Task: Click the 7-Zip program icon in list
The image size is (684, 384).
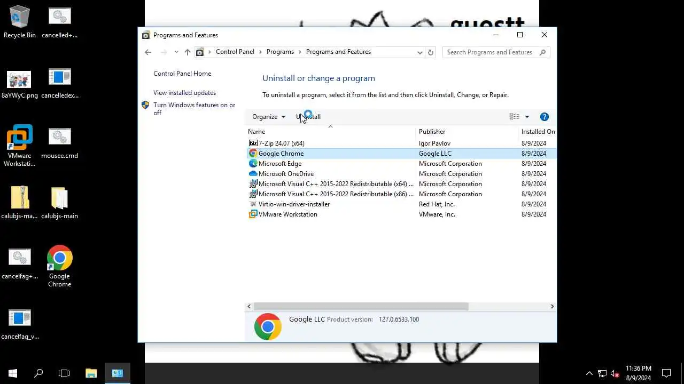Action: (253, 143)
